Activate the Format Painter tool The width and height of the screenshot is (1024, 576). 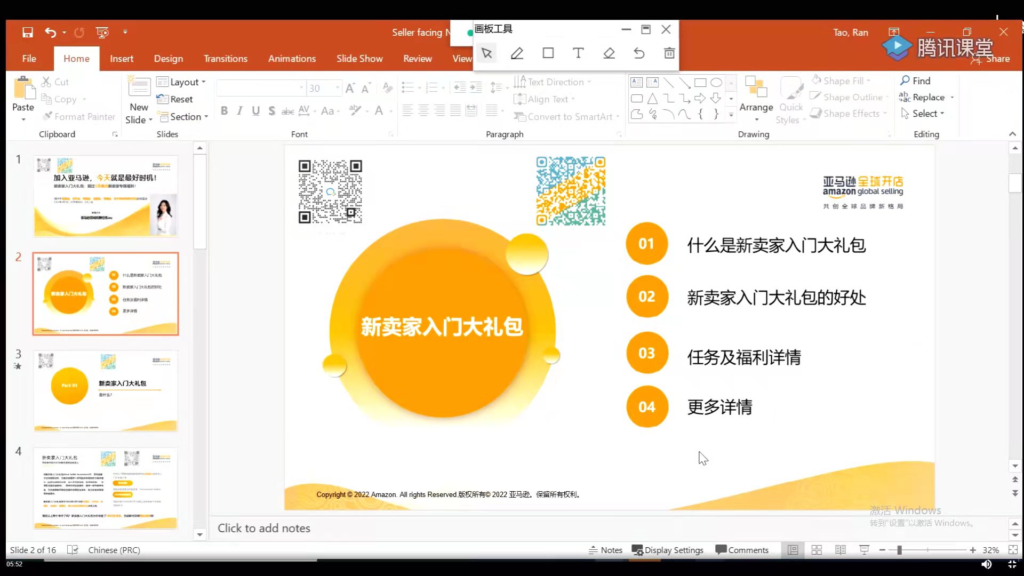point(78,116)
